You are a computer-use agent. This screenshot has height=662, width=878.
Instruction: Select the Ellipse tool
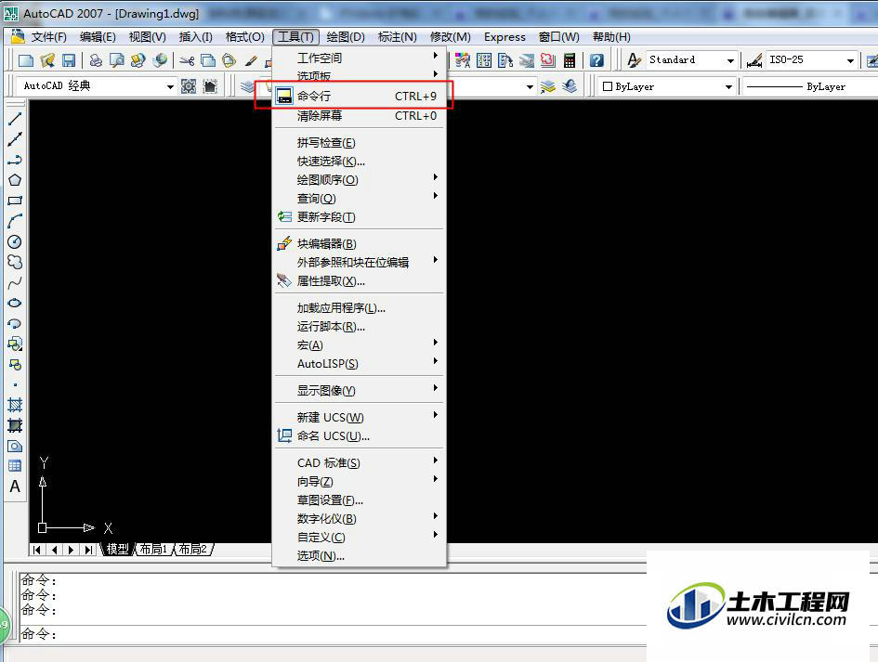[x=15, y=303]
